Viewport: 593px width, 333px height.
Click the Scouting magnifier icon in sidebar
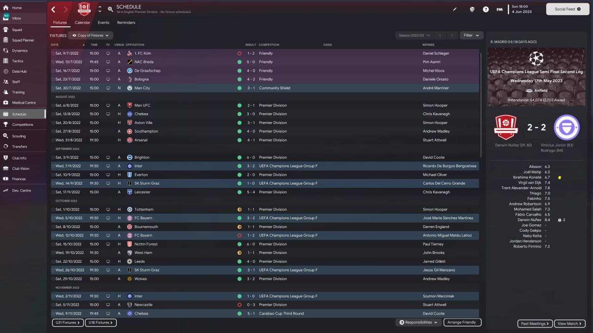(6, 136)
